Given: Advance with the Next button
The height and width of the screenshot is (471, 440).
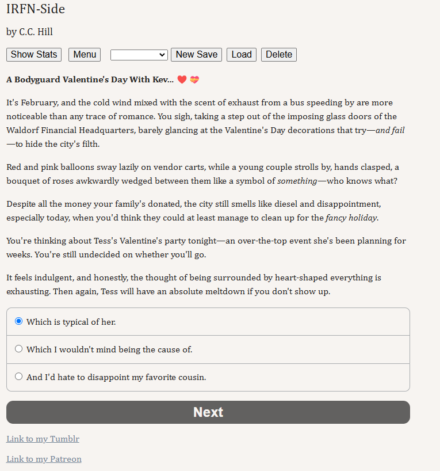Looking at the screenshot, I should coord(208,412).
